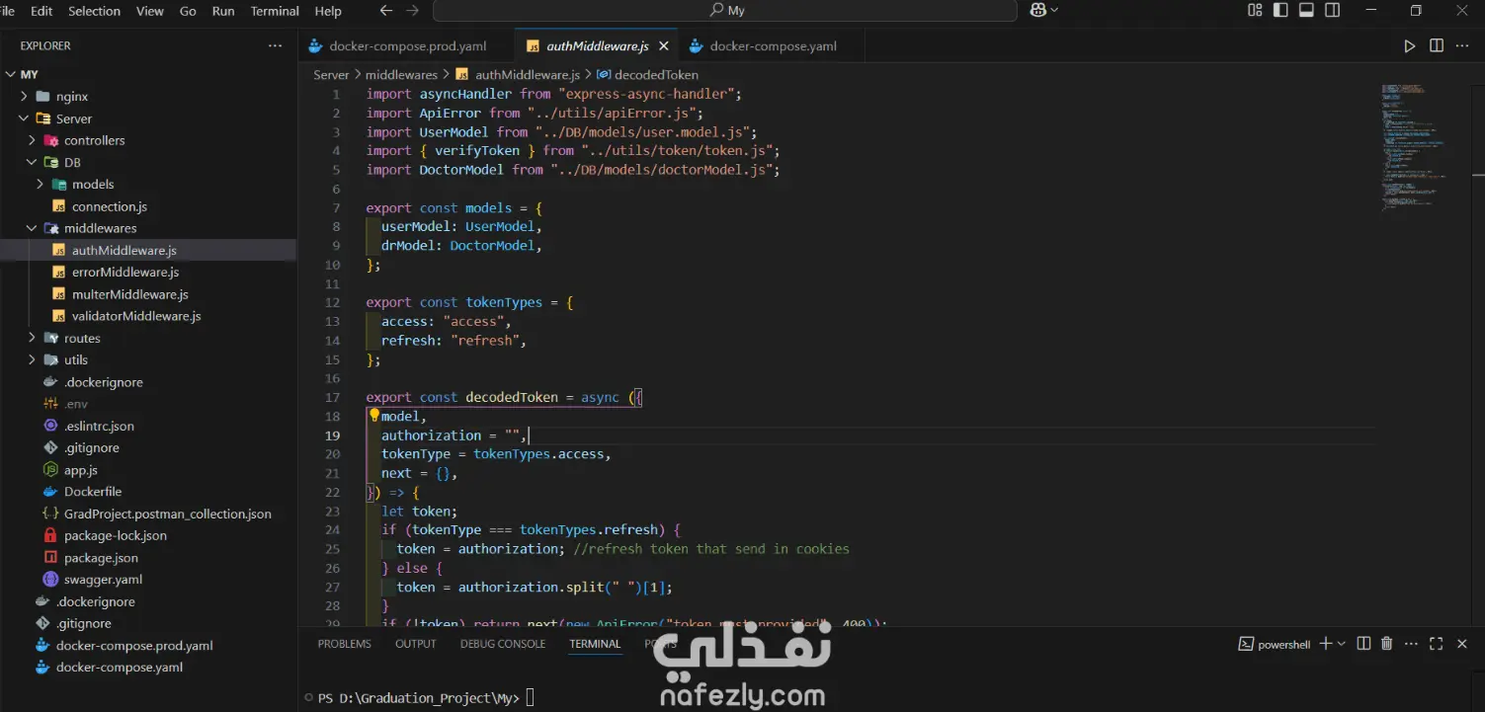Viewport: 1485px width, 712px height.
Task: Open the Go menu
Action: coord(188,11)
